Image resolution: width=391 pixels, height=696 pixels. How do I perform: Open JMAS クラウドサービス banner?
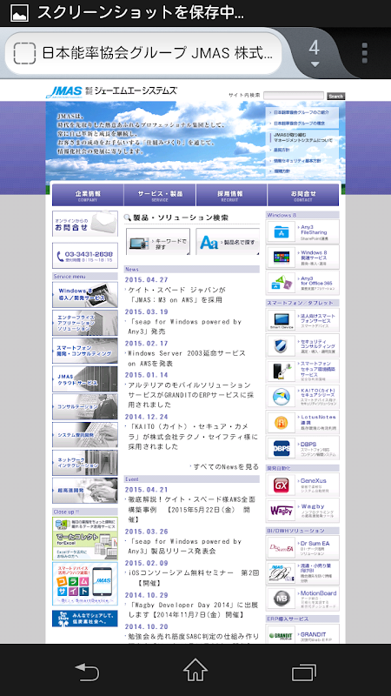[85, 378]
